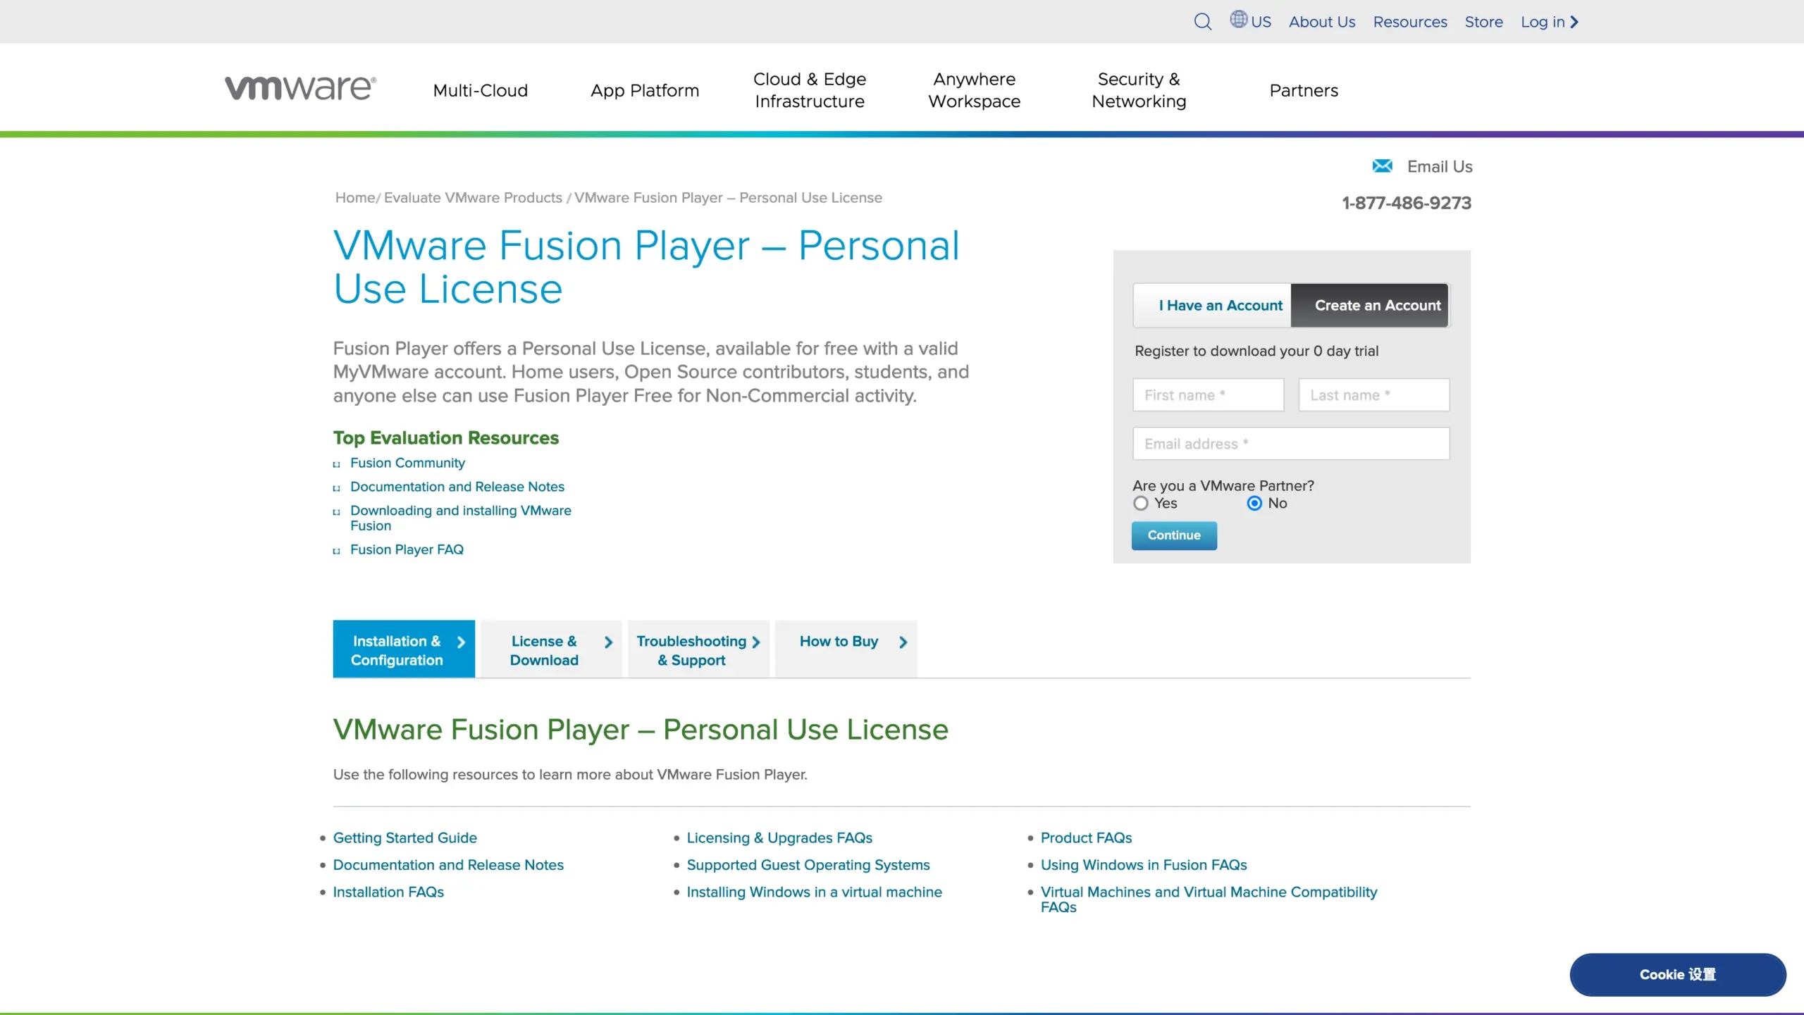Open top Documentation and Release Notes link
This screenshot has width=1804, height=1015.
(x=457, y=487)
